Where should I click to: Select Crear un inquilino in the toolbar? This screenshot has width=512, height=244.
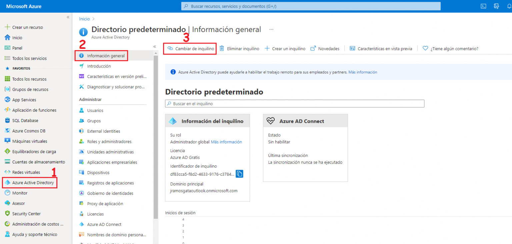(285, 48)
